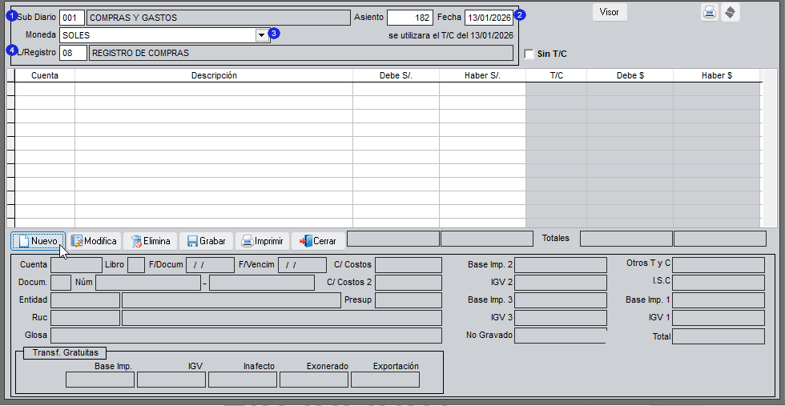Click Transf. Gratuitas IGV field
785x406 pixels.
[x=171, y=380]
